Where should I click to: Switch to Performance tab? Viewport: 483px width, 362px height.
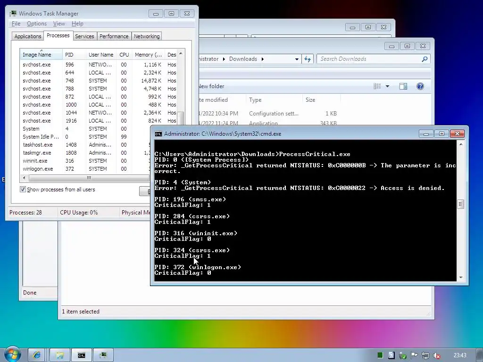coord(114,36)
